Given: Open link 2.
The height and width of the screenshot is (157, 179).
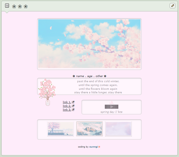Looking at the screenshot, I should (67, 106).
